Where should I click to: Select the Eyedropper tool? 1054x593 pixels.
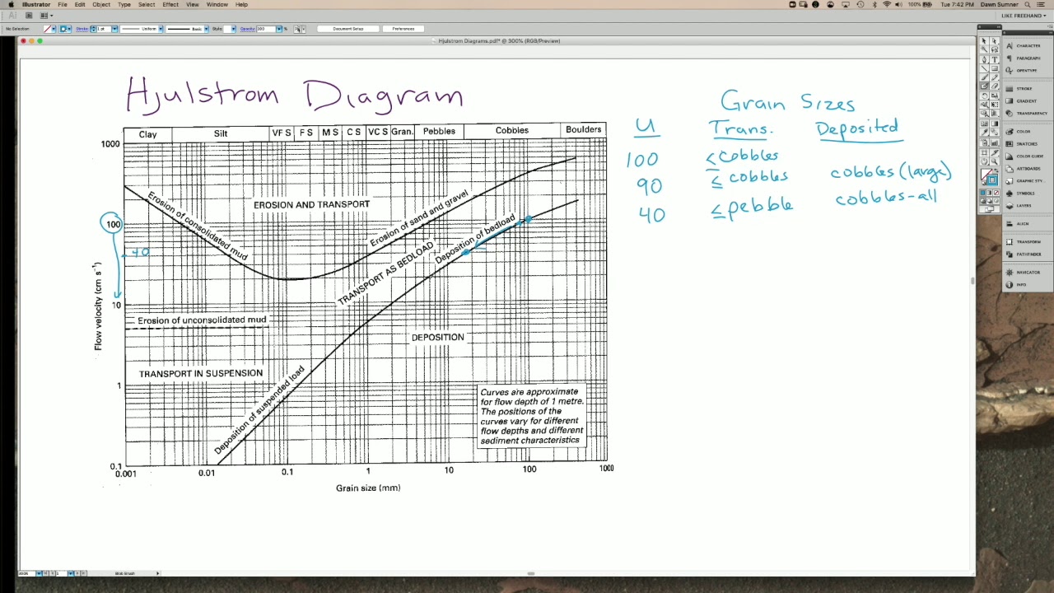pyautogui.click(x=984, y=133)
